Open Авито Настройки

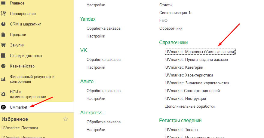pos(96,98)
